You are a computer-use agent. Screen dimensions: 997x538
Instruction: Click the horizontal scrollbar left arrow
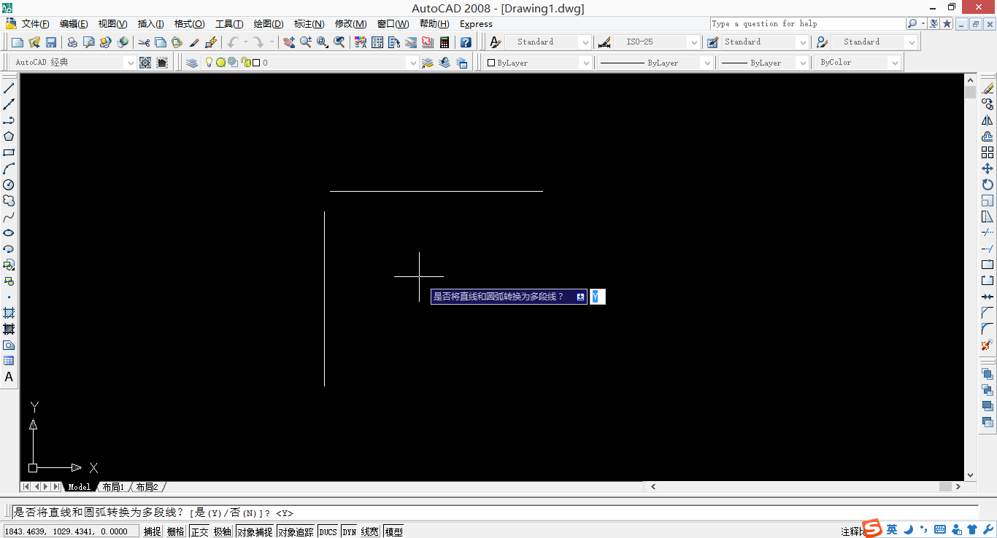(653, 487)
